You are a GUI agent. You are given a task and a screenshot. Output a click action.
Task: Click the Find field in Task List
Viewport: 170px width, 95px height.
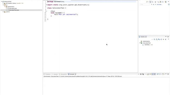(145, 4)
